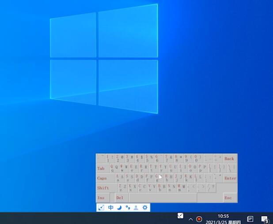273x224 pixels.
Task: Click the 0 ) key on soft keyboard
Action: click(198, 158)
